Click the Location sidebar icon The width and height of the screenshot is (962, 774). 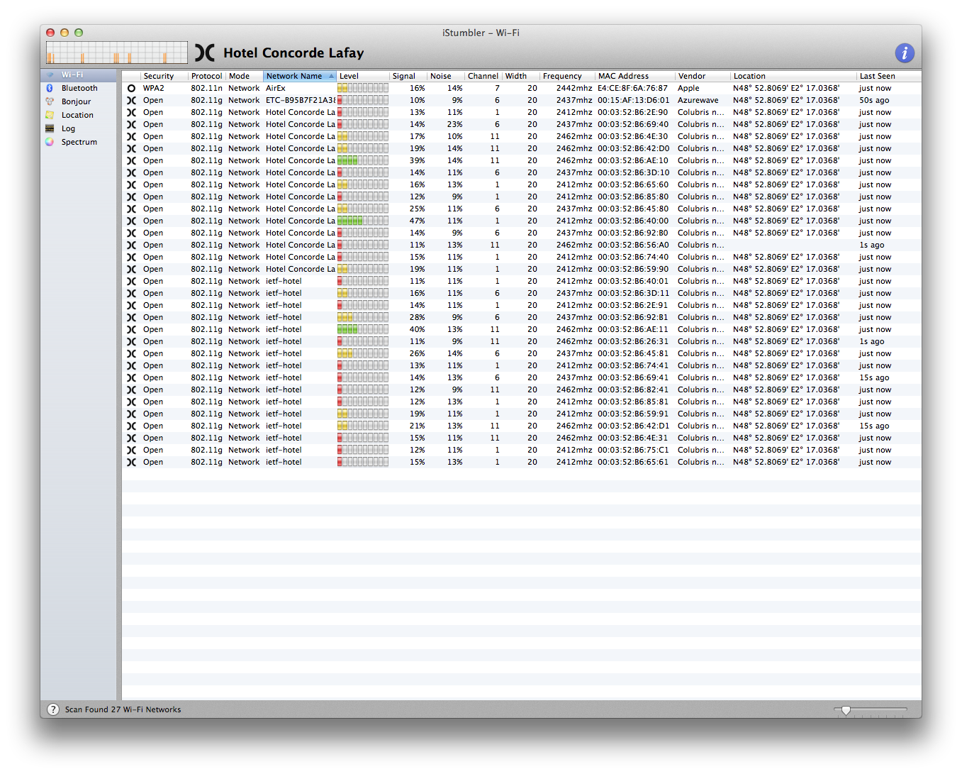click(x=50, y=115)
